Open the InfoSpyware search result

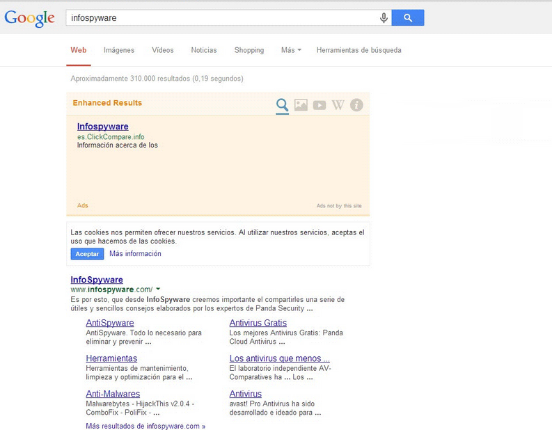click(x=97, y=280)
